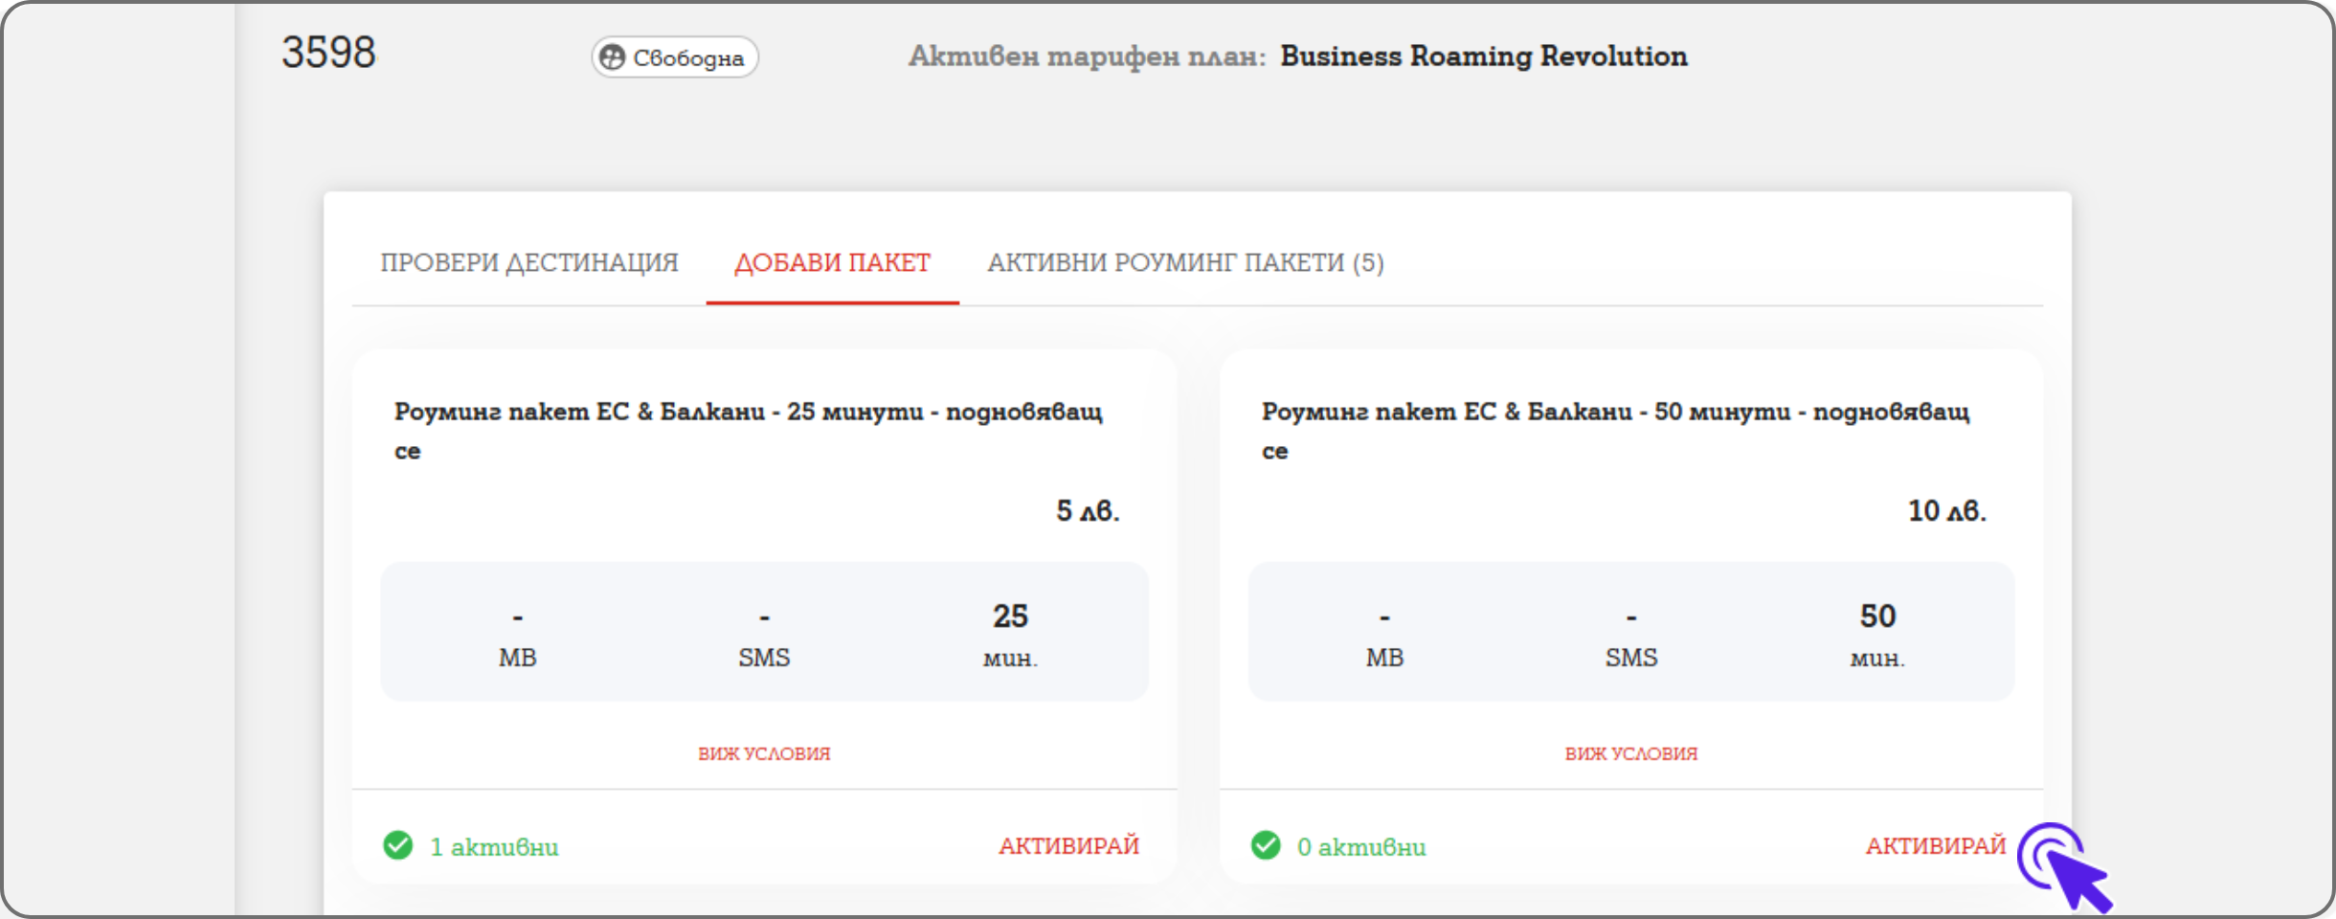Click the Активен тарифен план label
The image size is (2336, 919).
click(x=1087, y=56)
